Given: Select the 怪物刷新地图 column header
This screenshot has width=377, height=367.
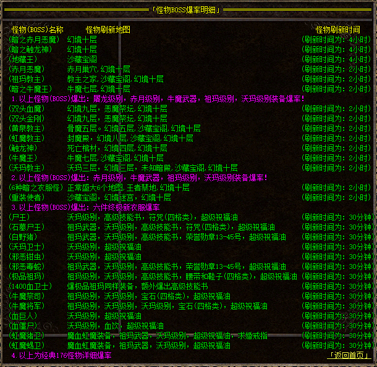Looking at the screenshot, I should (x=108, y=30).
